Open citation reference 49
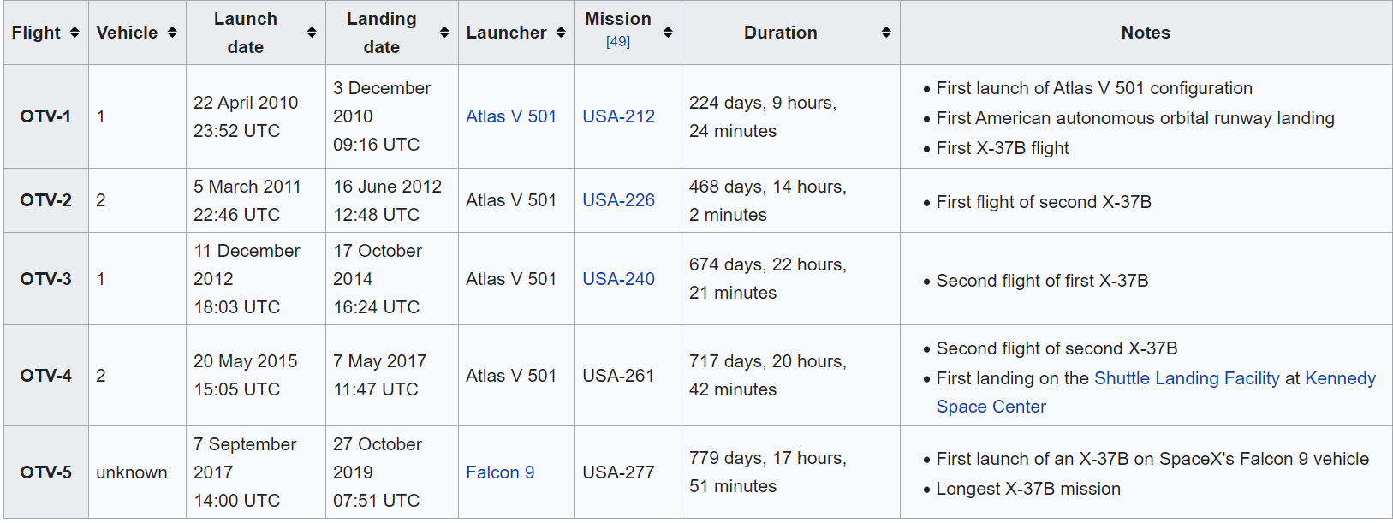This screenshot has width=1393, height=523. tap(618, 42)
